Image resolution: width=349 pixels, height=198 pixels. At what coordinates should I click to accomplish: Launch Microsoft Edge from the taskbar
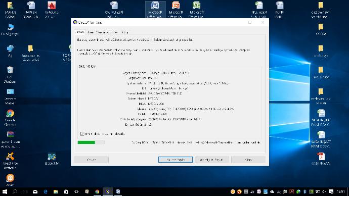pos(46,191)
